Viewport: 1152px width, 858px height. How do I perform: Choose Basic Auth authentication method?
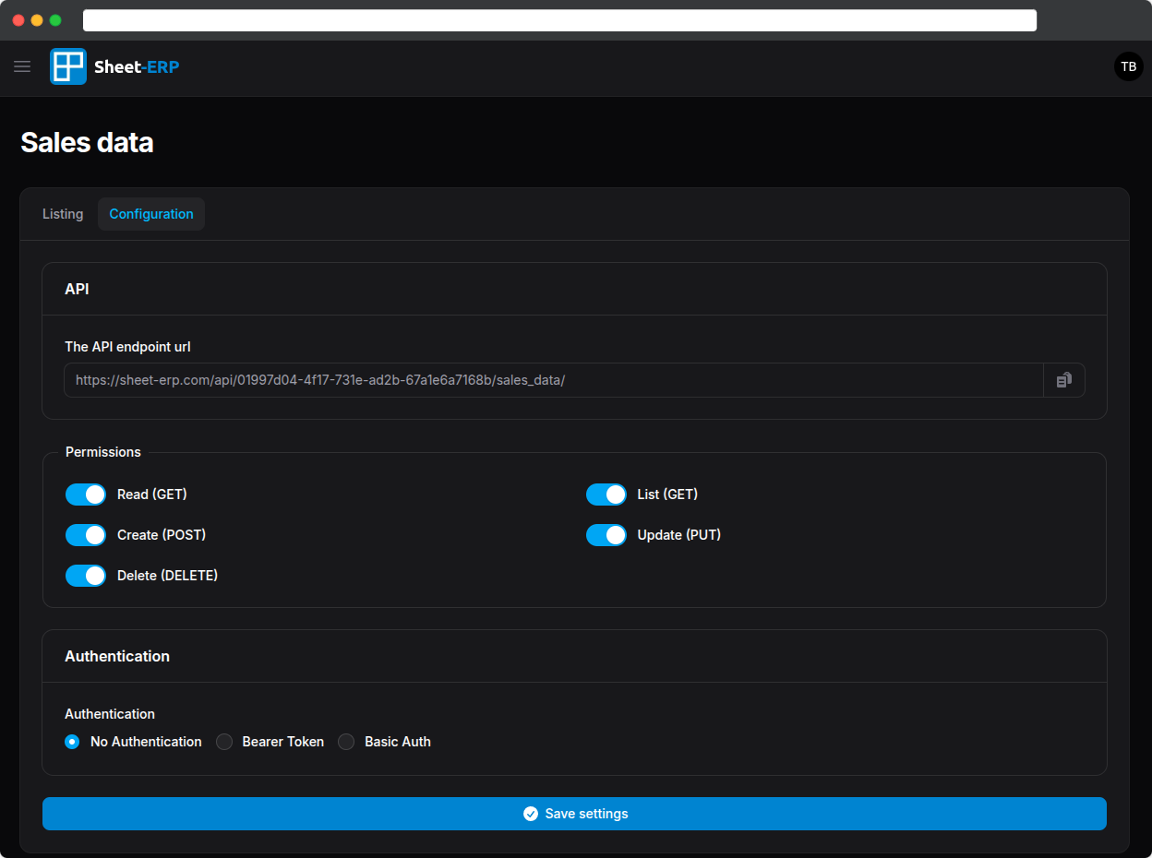(346, 741)
